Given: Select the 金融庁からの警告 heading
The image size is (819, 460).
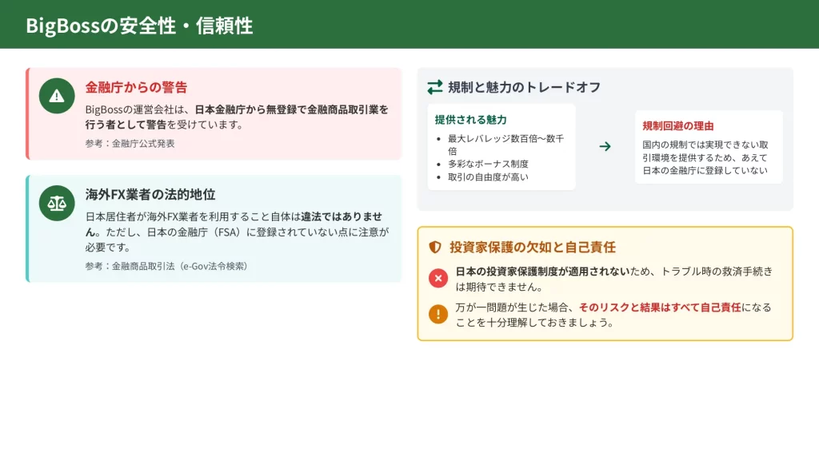Looking at the screenshot, I should click(136, 87).
